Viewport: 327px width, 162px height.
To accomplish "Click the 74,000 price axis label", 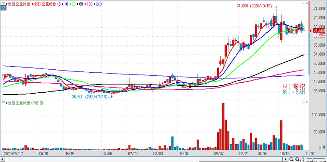I will [320, 9].
